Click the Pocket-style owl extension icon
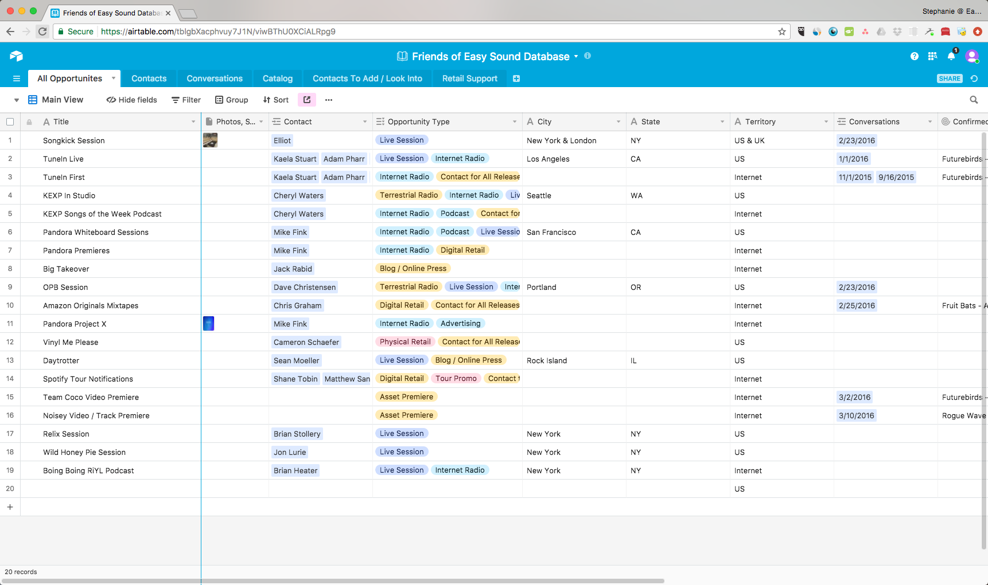 [801, 32]
